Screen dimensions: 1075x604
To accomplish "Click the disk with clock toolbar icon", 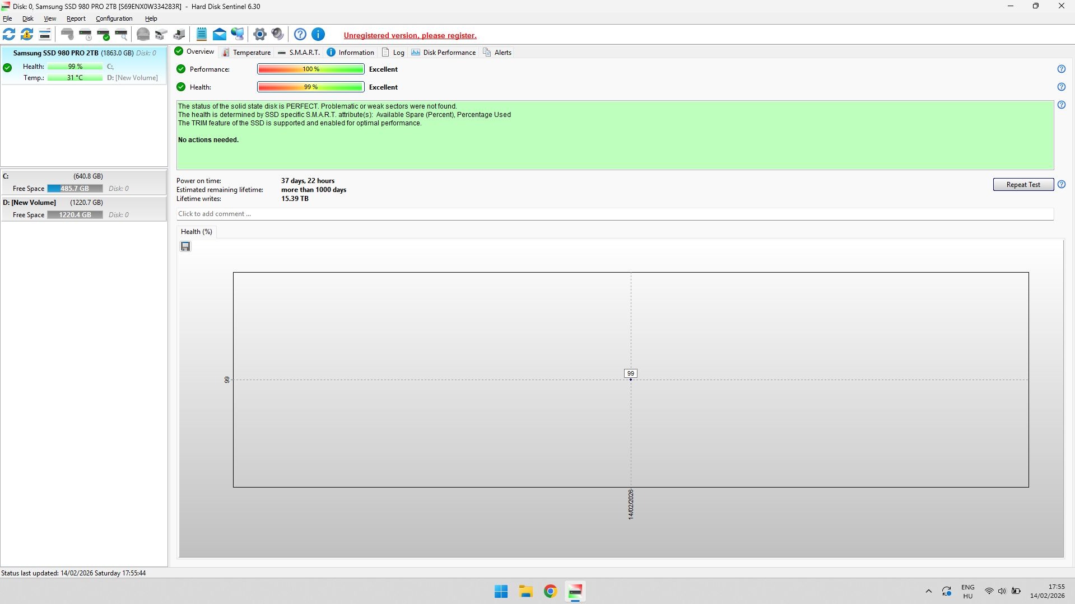I will point(86,35).
